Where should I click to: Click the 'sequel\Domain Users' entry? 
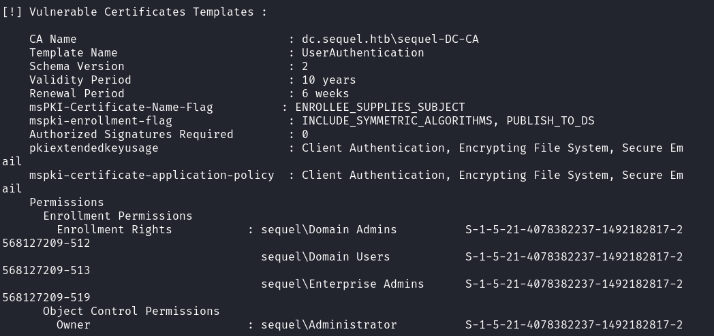pos(325,256)
